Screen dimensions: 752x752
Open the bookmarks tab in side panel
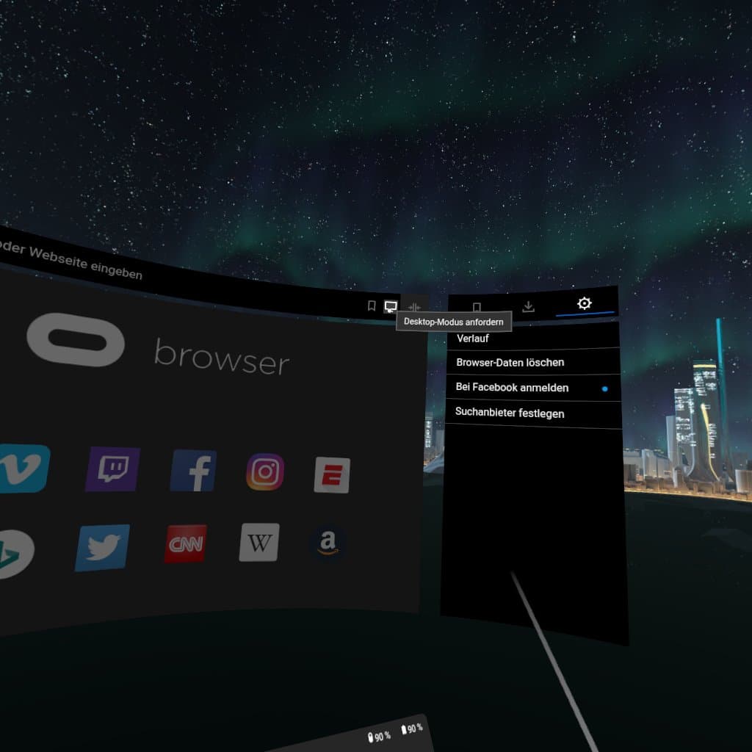(x=477, y=307)
